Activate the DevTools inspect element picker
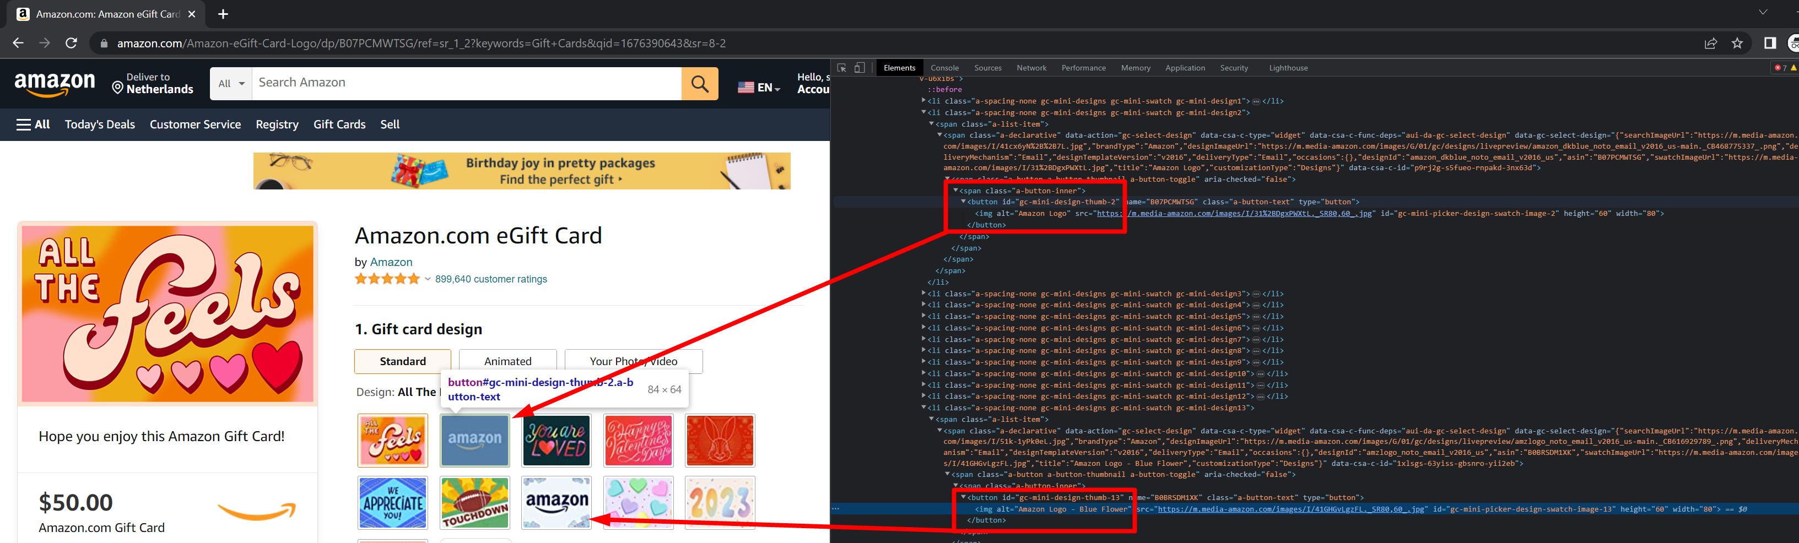Screen dimensions: 1799x543 point(841,68)
